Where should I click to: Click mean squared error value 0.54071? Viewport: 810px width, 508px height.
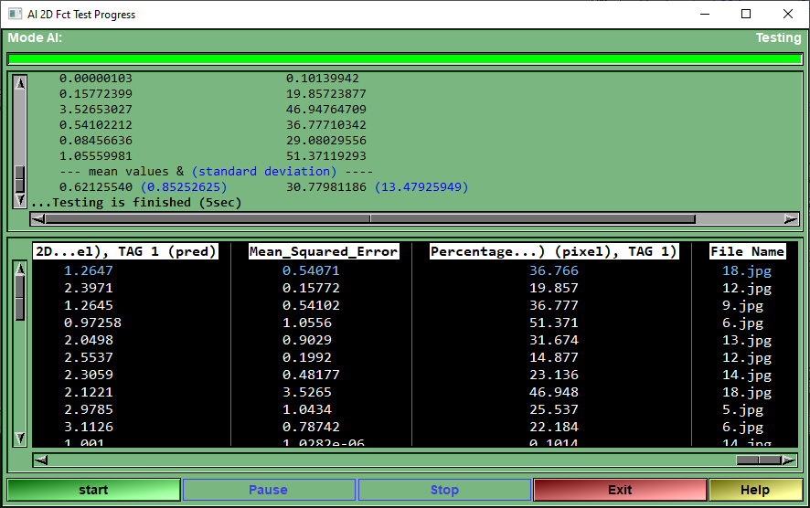[x=311, y=270]
